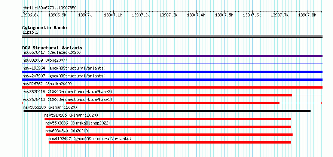Click the 13907.4k ruler tick label

[196, 15]
